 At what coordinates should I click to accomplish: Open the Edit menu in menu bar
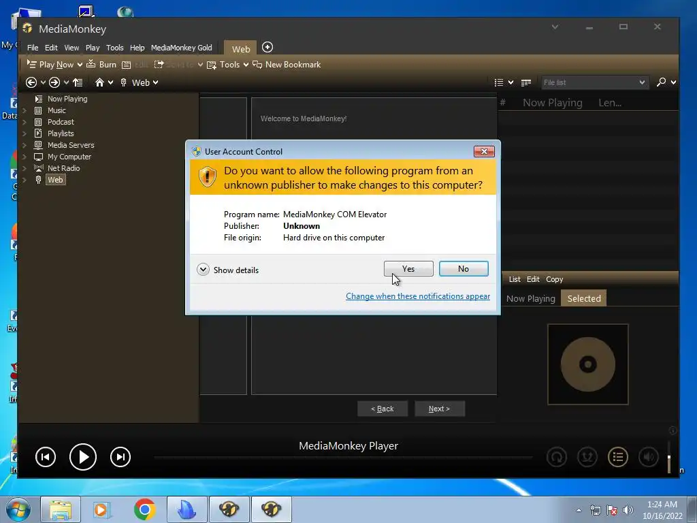pos(51,48)
